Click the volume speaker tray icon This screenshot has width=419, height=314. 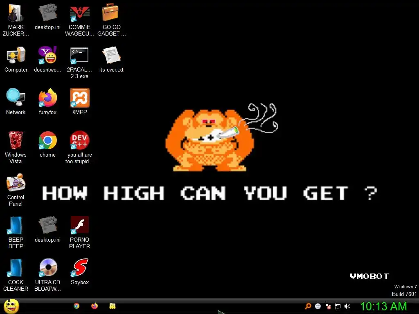tap(347, 306)
